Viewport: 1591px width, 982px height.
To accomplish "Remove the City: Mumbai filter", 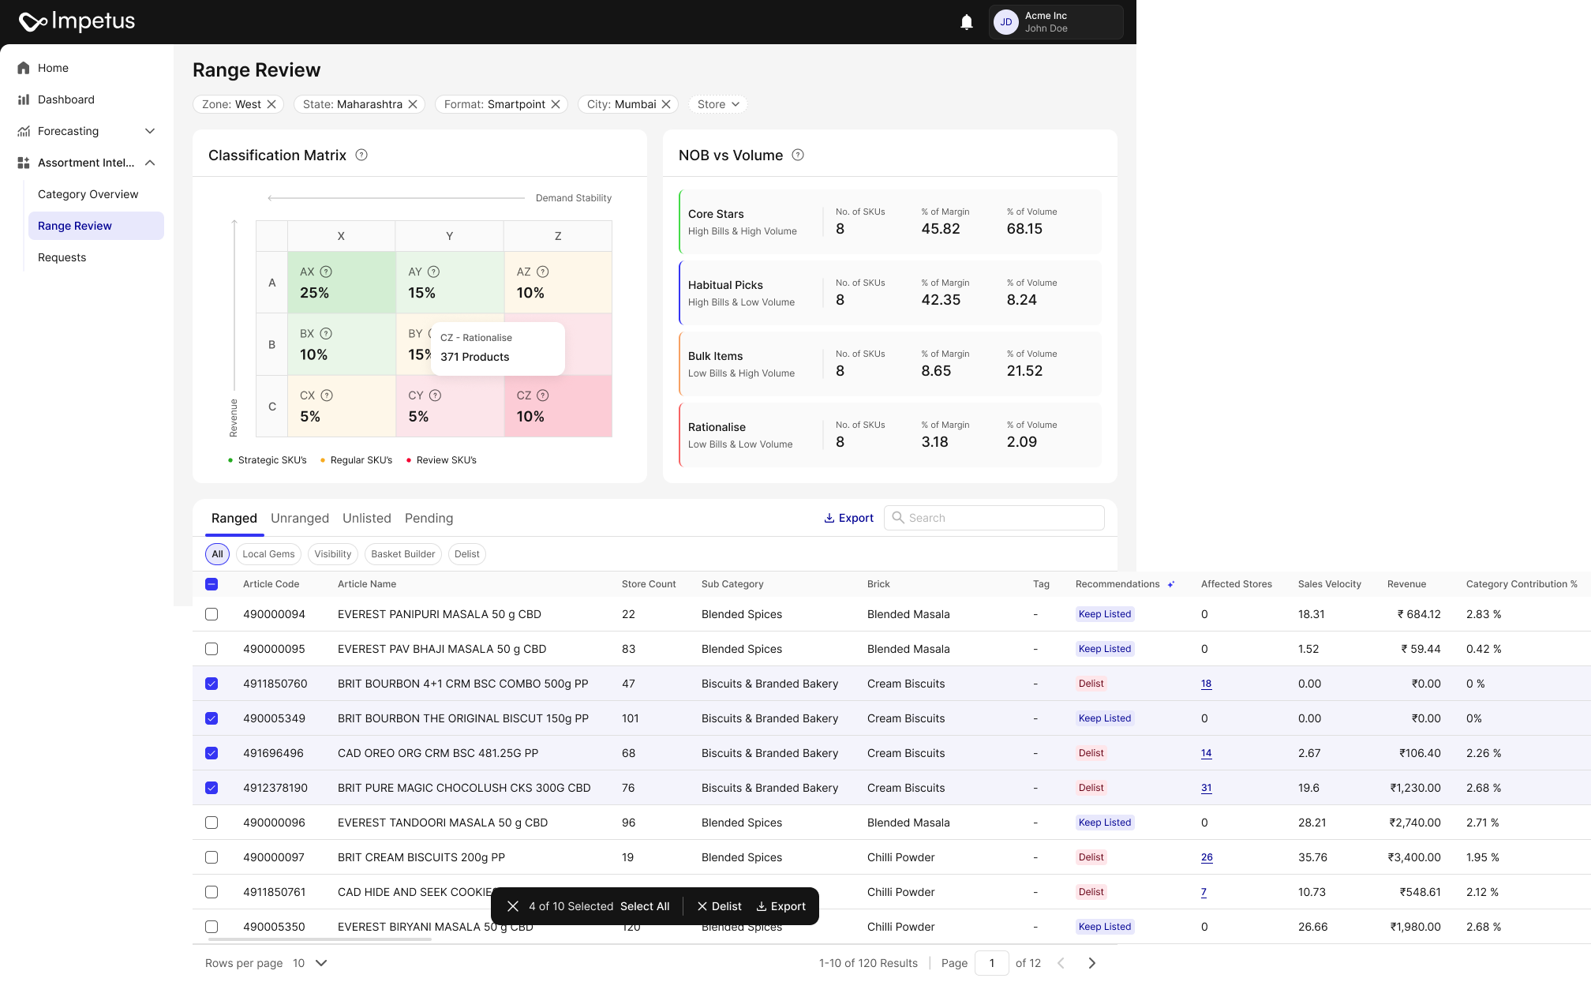I will click(x=666, y=104).
